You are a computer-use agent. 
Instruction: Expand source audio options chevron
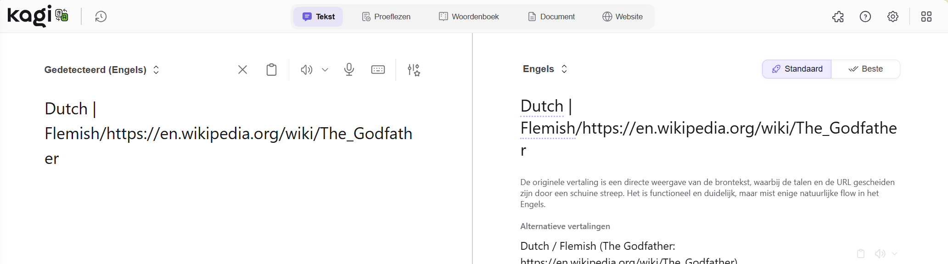325,70
